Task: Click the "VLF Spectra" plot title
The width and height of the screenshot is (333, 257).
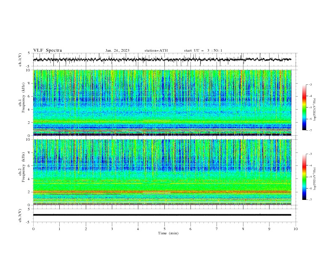Action: tap(48, 50)
